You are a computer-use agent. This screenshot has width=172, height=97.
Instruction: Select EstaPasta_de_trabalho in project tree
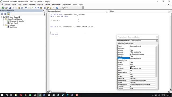coord(17,21)
